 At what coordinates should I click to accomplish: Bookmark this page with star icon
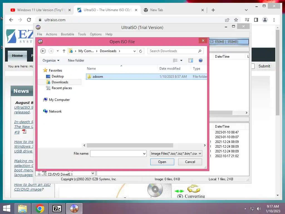[x=236, y=20]
